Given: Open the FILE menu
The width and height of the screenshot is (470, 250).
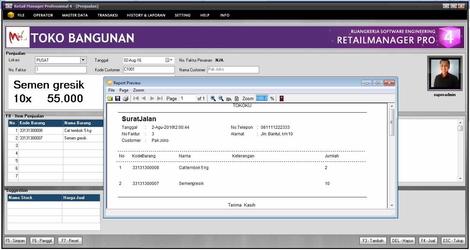Looking at the screenshot, I should pyautogui.click(x=21, y=15).
